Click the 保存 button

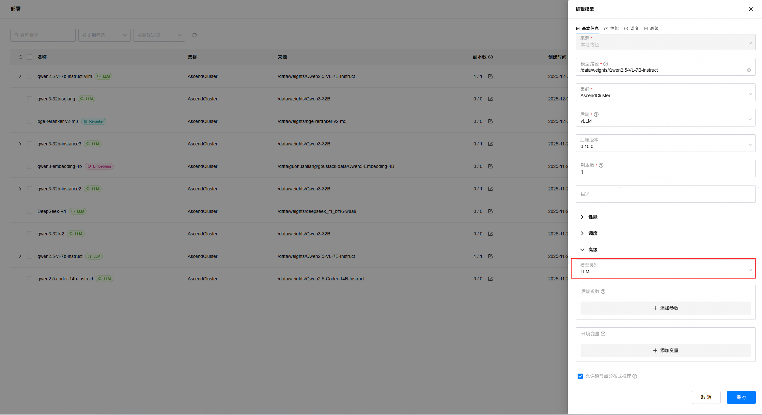coord(741,397)
